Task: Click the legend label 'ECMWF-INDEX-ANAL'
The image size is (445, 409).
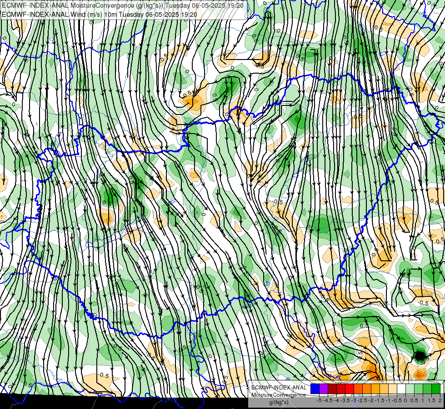Action: [279, 388]
